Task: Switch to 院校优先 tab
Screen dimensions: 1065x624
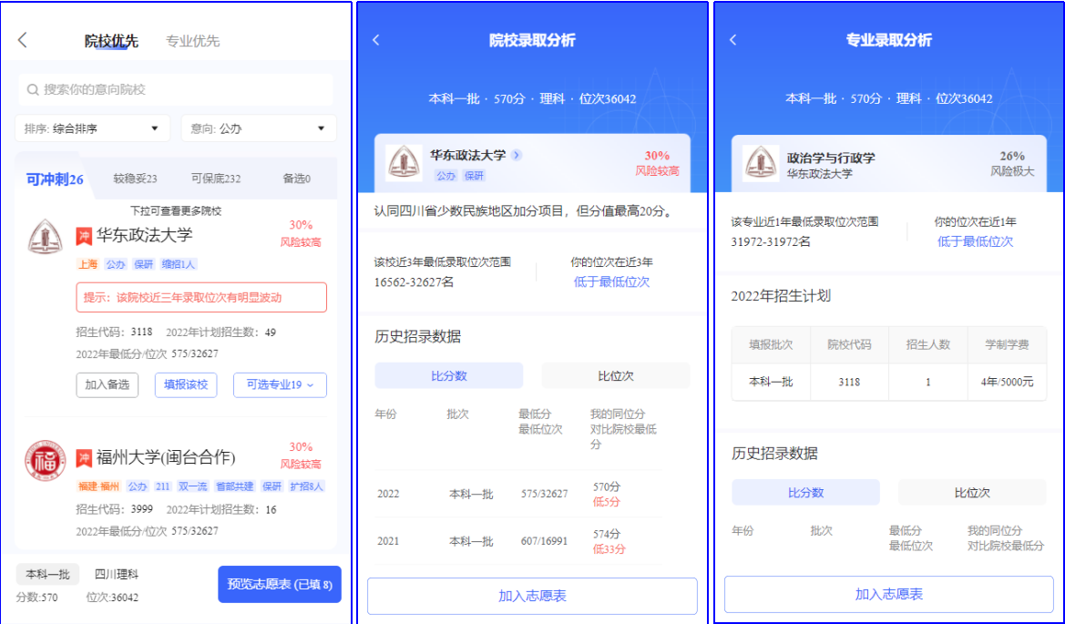Action: tap(111, 41)
